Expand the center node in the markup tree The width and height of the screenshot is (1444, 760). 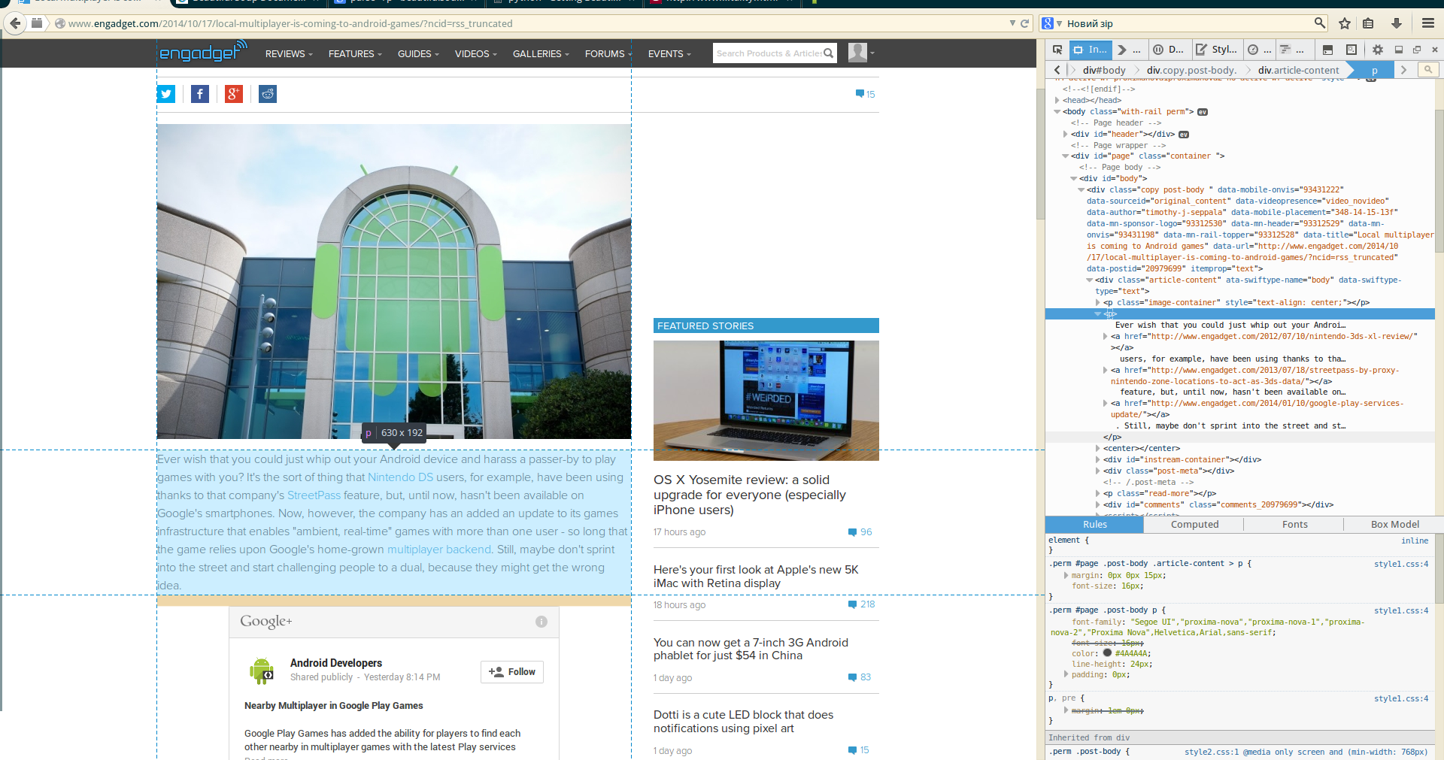click(1097, 448)
